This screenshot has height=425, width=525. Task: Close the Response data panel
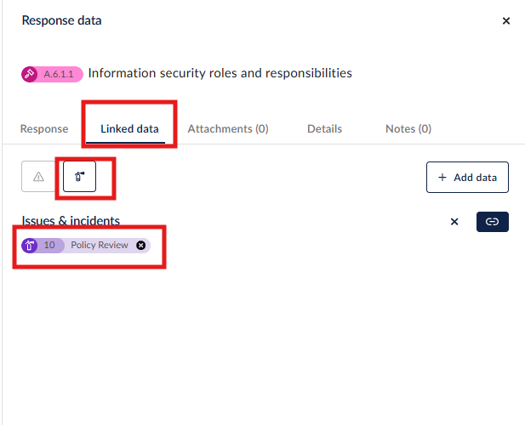[506, 21]
